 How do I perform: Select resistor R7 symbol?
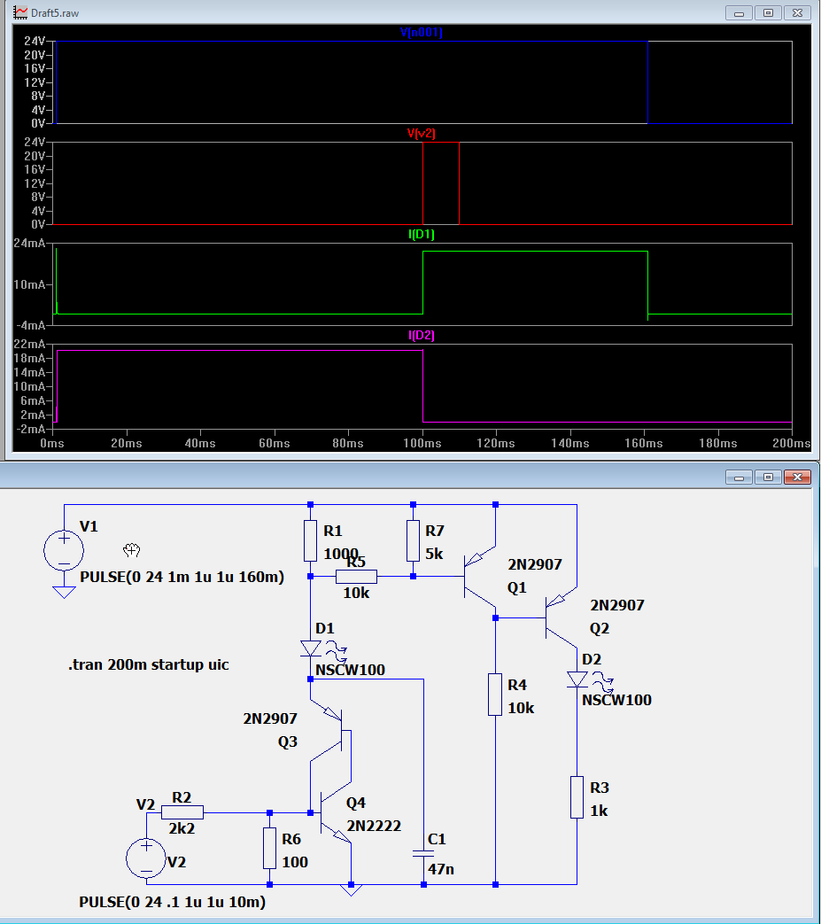pyautogui.click(x=413, y=540)
